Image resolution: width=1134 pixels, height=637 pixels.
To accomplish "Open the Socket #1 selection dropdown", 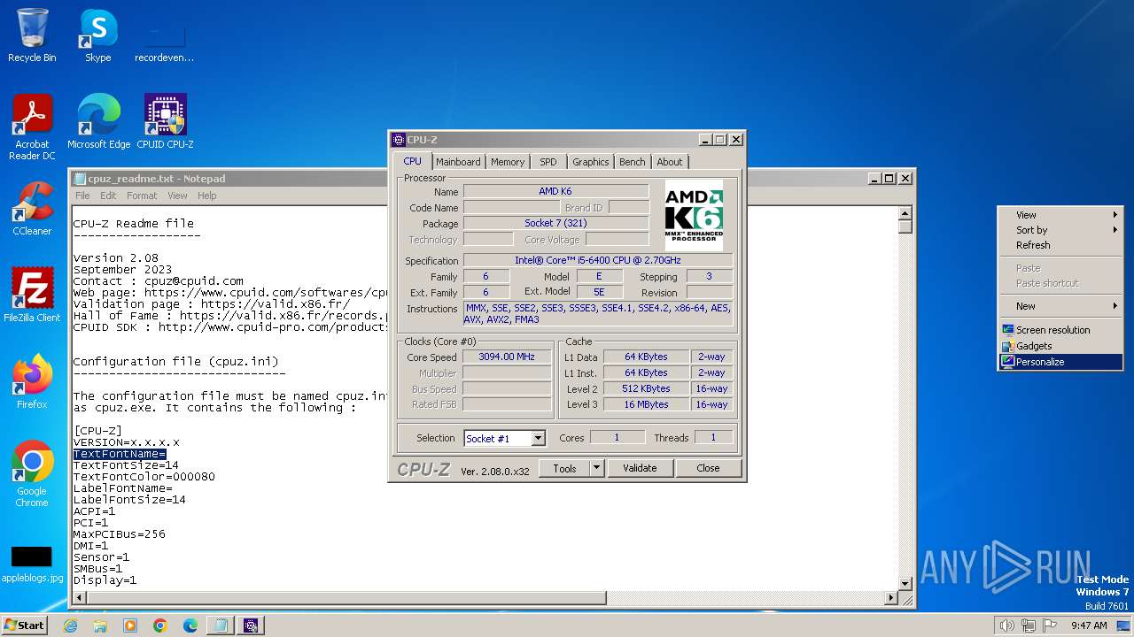I will pyautogui.click(x=538, y=438).
